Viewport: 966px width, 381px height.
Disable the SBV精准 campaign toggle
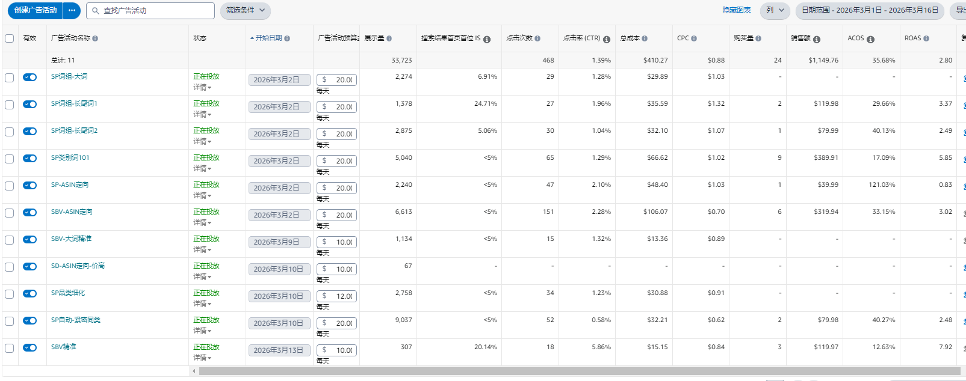point(29,347)
